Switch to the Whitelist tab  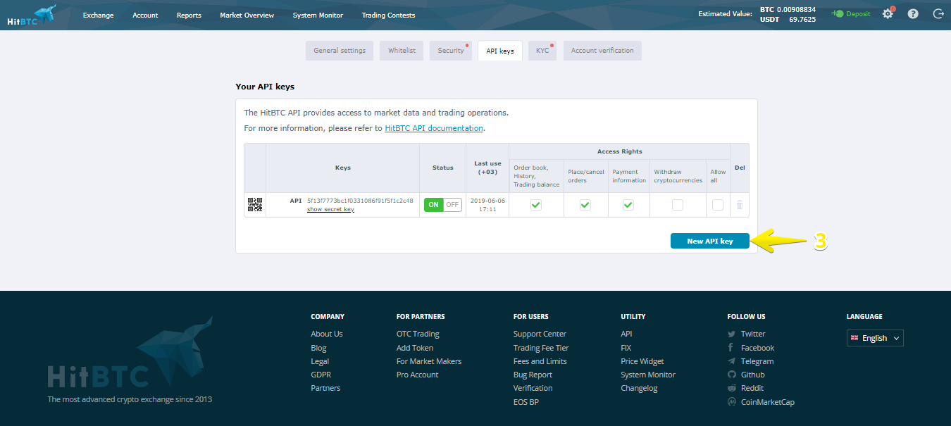point(402,51)
